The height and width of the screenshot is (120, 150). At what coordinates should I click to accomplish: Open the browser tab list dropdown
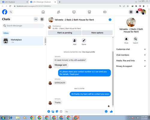coord(136,2)
